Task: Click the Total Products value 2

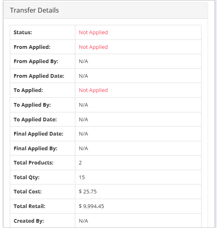Action: coord(80,162)
